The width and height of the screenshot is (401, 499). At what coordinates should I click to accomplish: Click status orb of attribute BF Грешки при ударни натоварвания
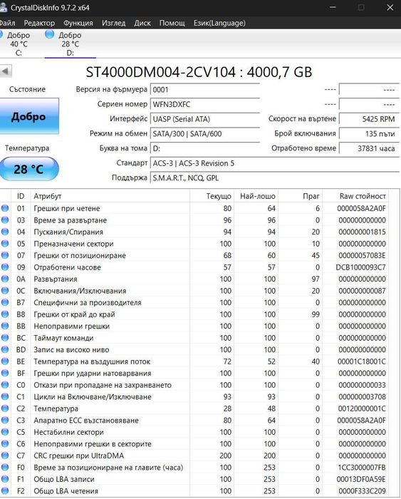click(5, 373)
